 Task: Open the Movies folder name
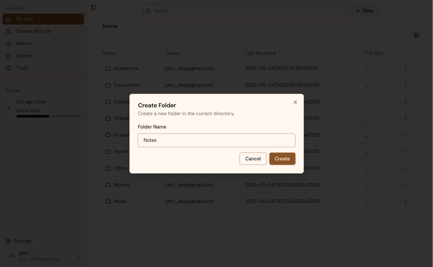point(121,185)
